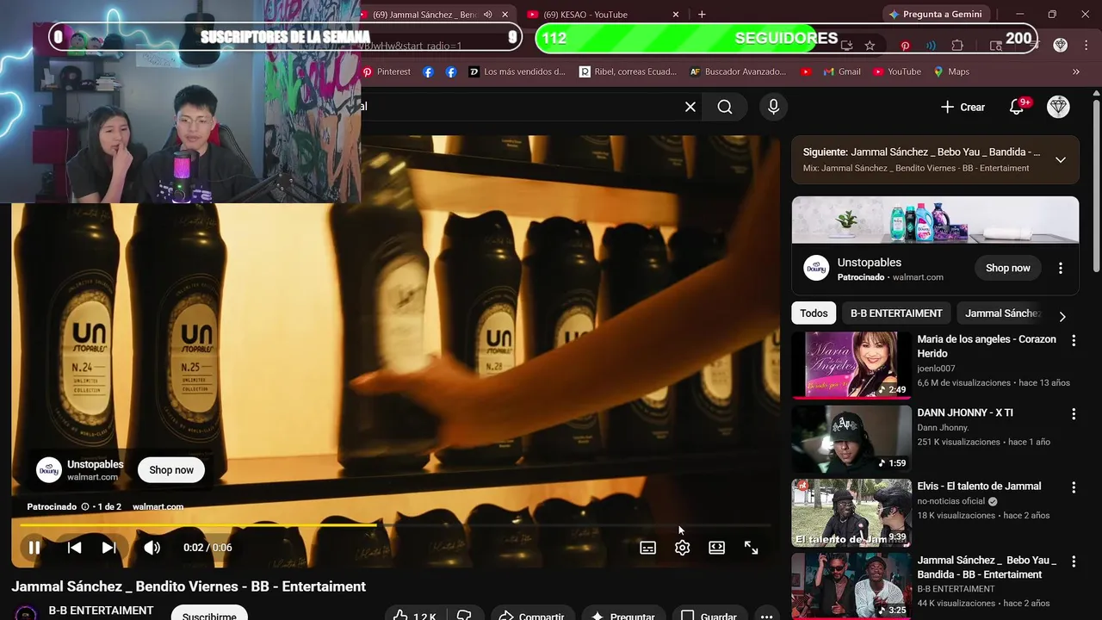Open options for Maria de los angeles video

tap(1074, 341)
